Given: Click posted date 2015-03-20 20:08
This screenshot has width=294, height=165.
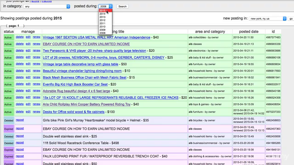Looking at the screenshot, I should (243, 143).
